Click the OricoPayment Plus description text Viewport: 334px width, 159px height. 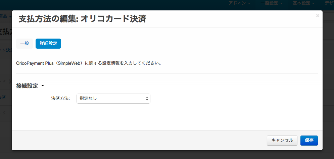click(89, 63)
